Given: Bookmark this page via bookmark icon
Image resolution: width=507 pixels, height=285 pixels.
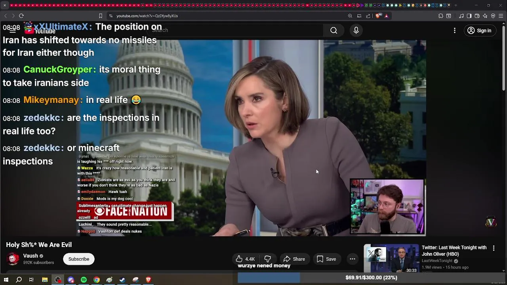Looking at the screenshot, I should (101, 16).
